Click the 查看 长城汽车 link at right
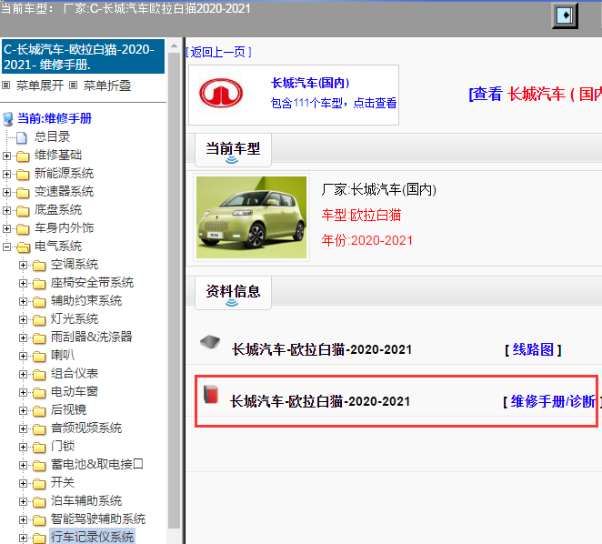Image resolution: width=602 pixels, height=544 pixels. 536,94
